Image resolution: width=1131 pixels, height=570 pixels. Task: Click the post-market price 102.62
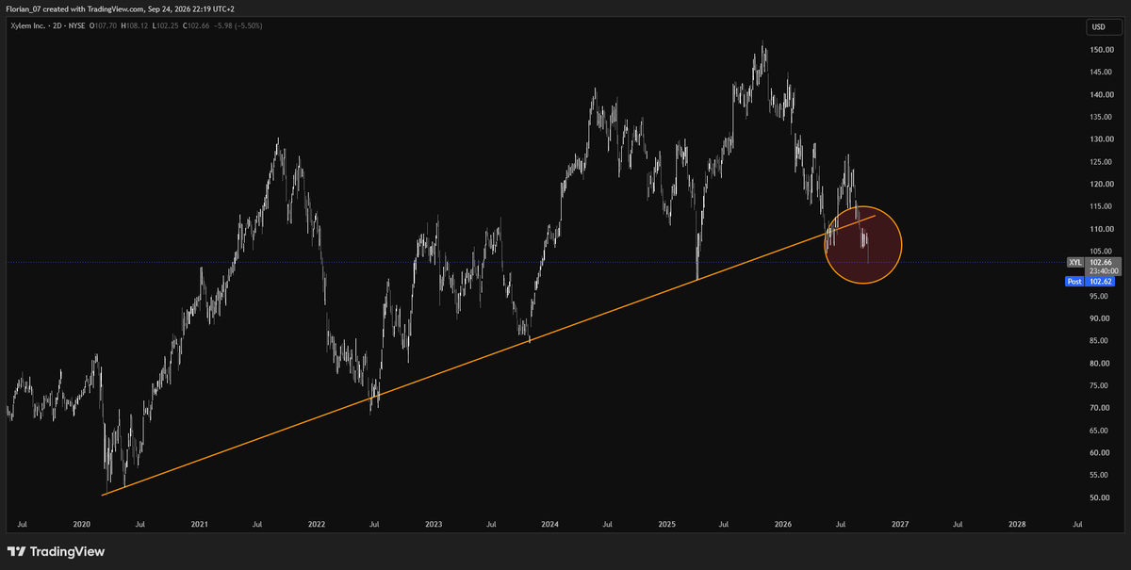point(1100,281)
